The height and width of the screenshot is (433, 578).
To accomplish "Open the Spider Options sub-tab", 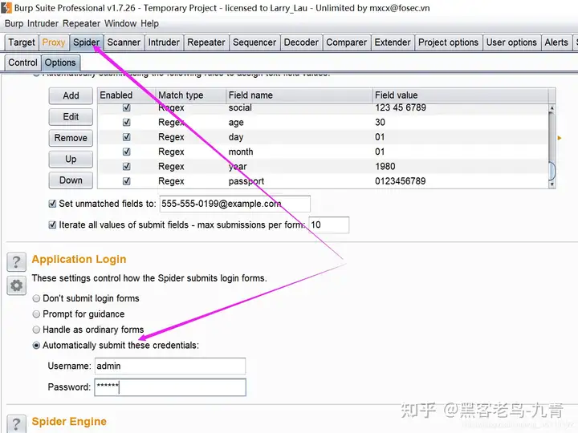I will pyautogui.click(x=60, y=63).
